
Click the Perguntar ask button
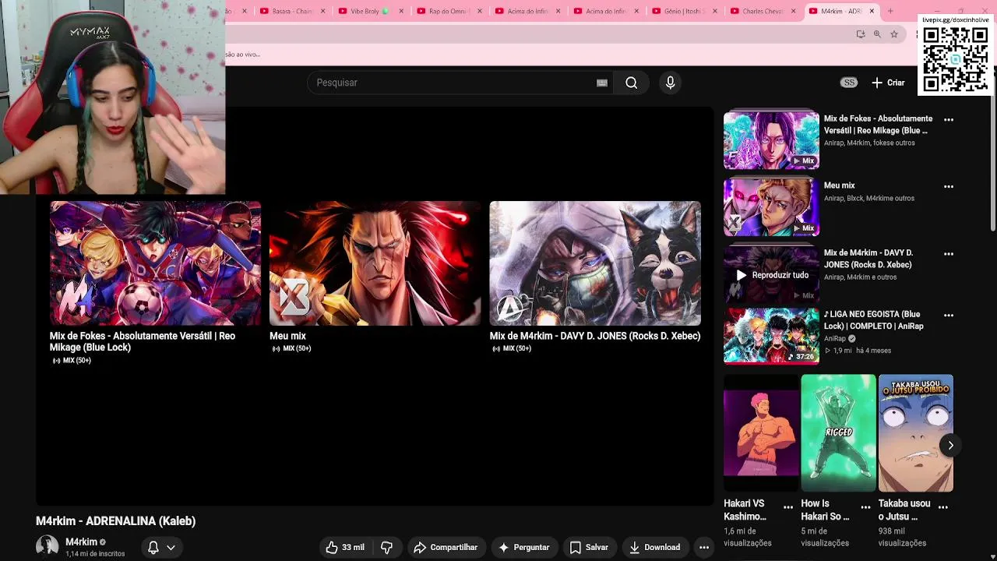point(524,547)
